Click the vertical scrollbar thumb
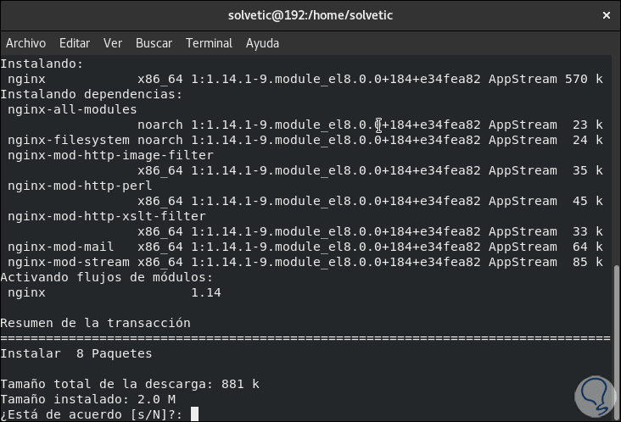 coord(616,341)
